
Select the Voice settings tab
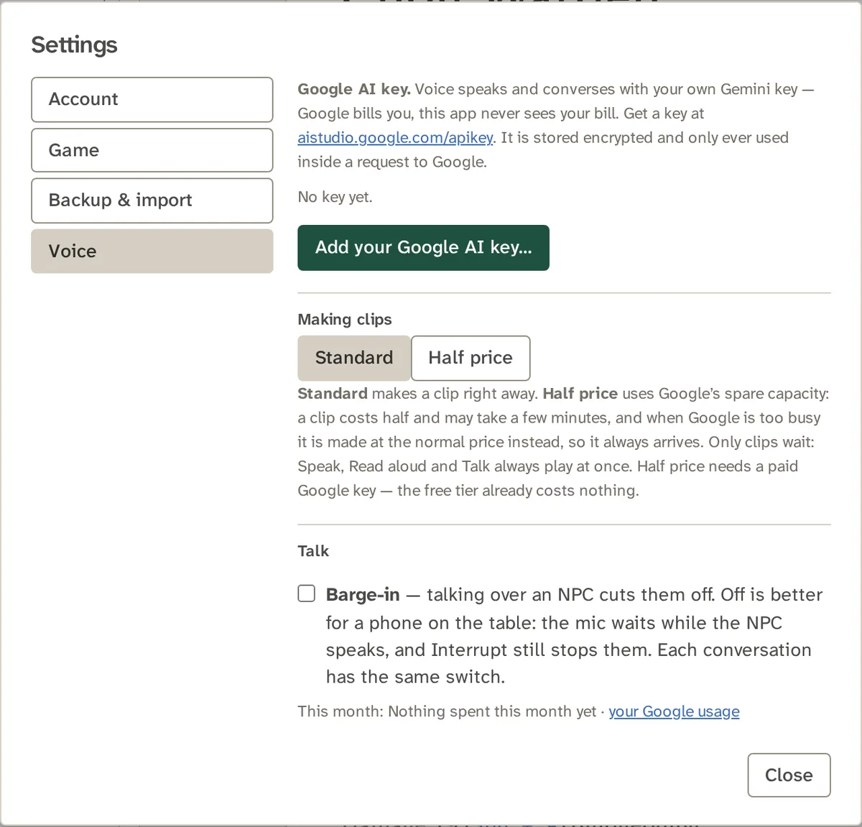point(152,251)
